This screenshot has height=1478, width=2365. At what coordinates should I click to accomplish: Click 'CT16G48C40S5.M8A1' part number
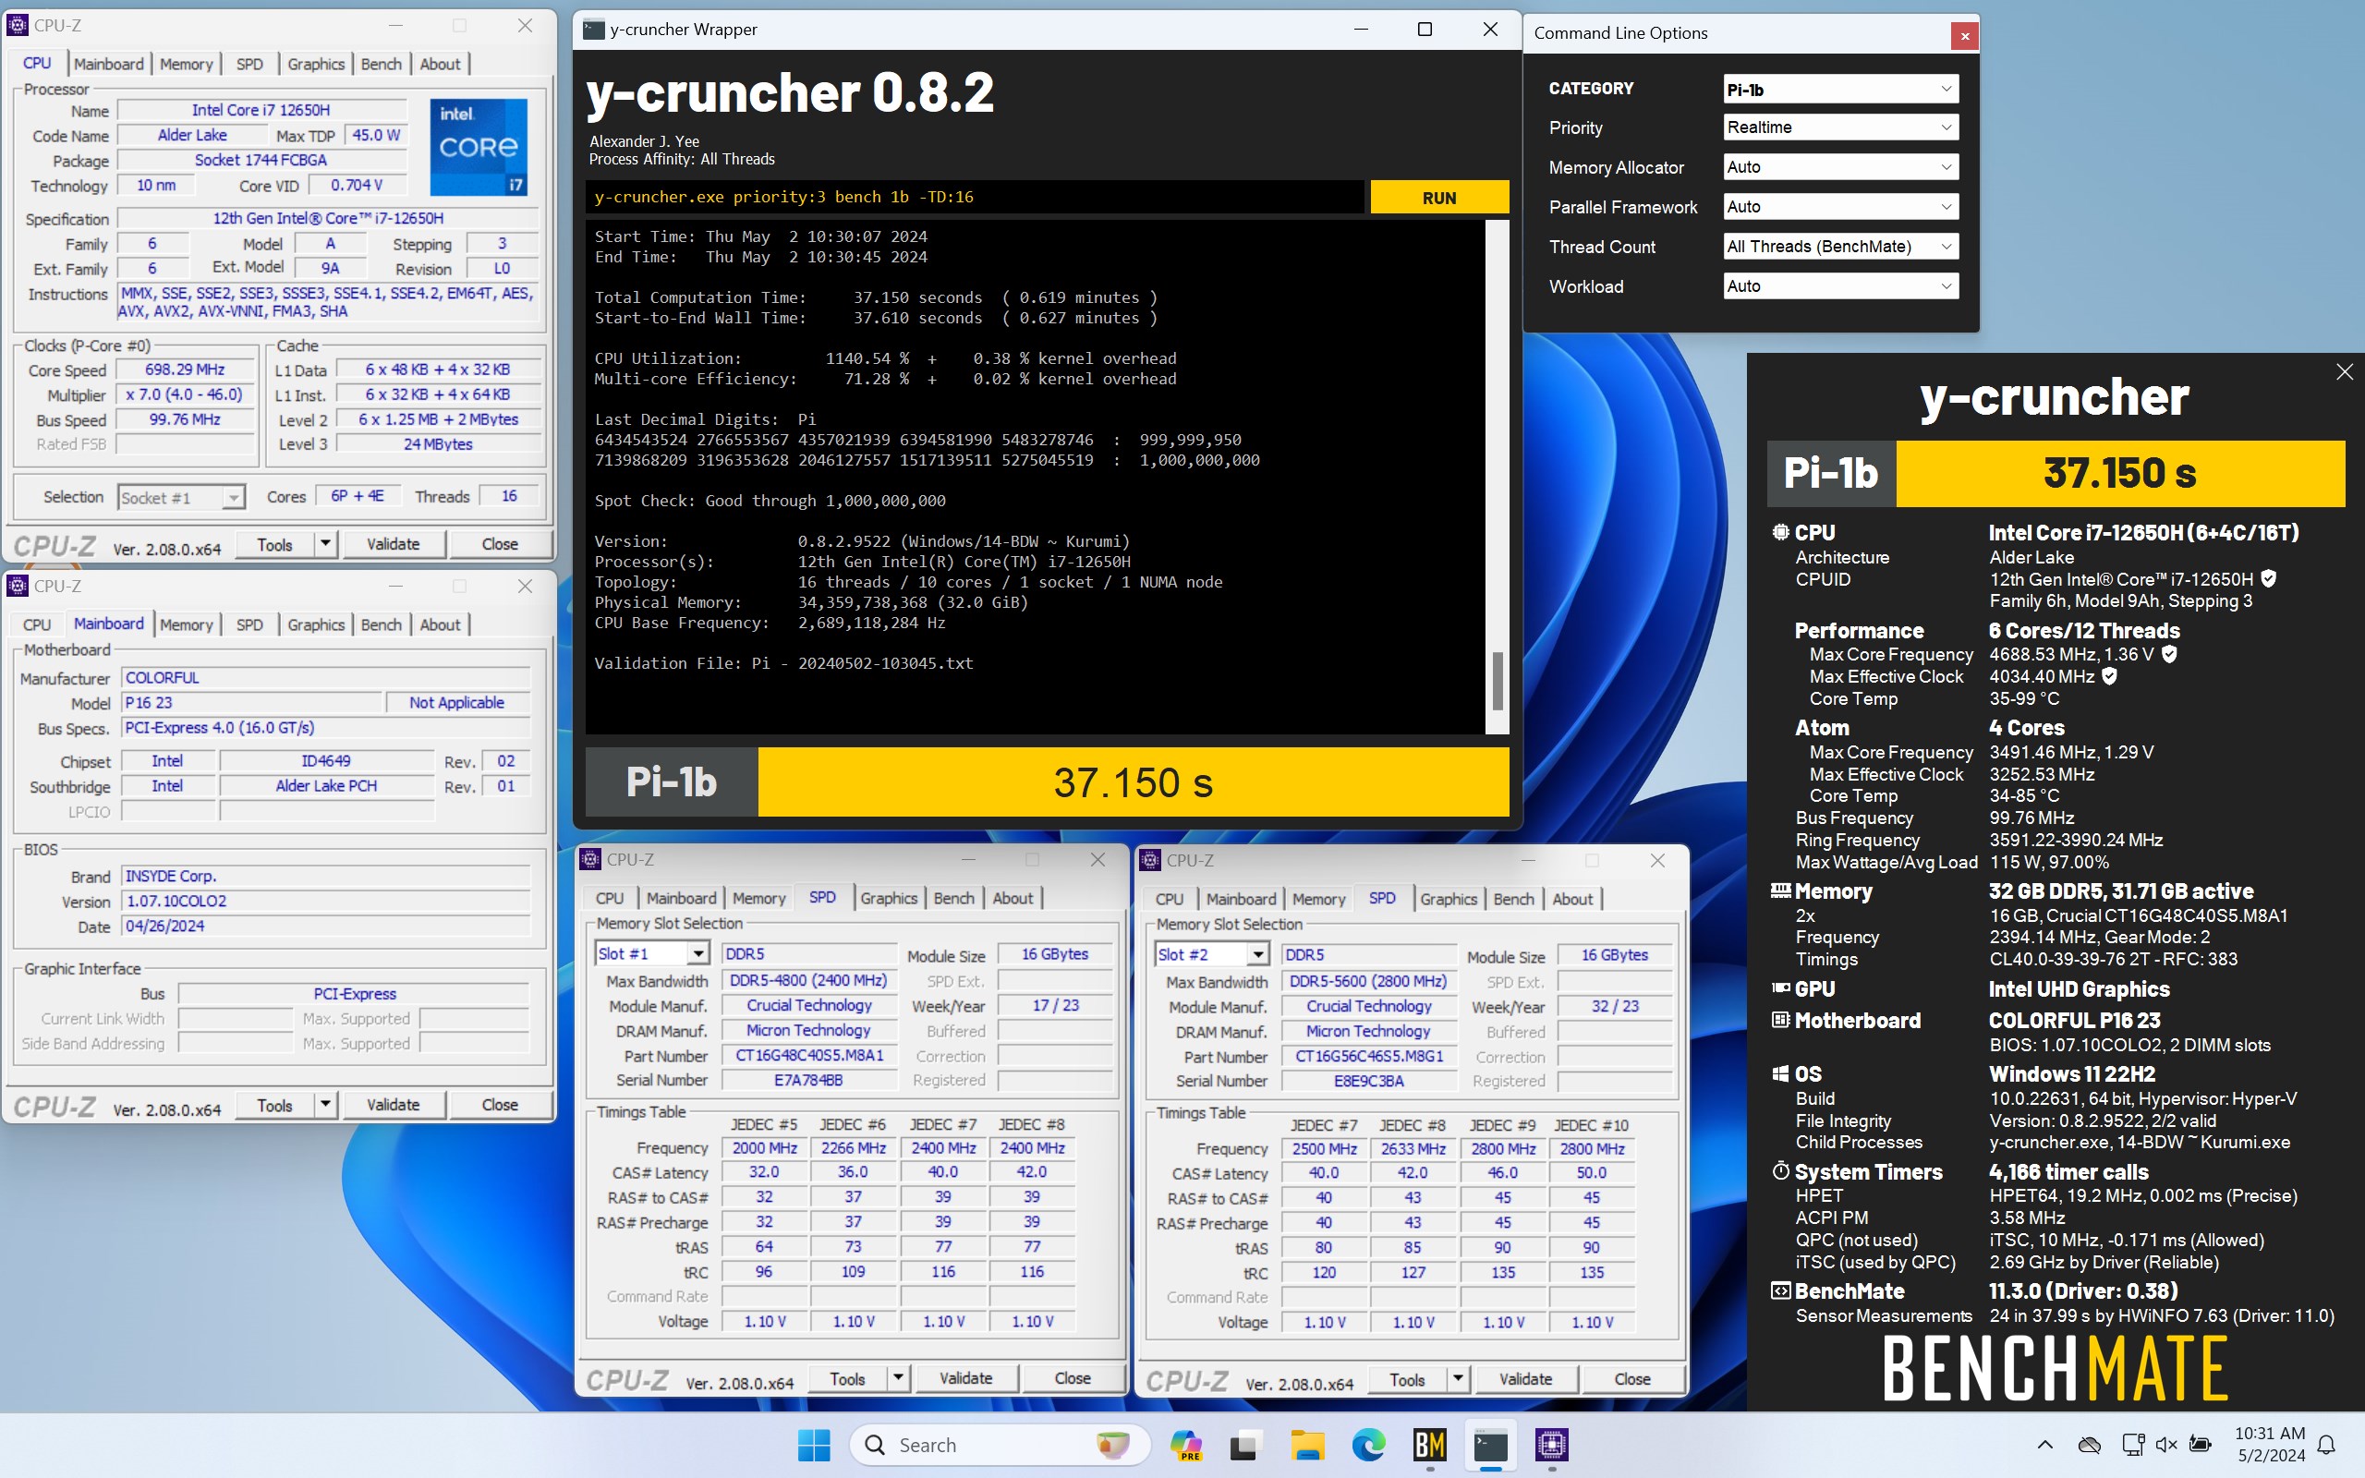pos(809,1056)
